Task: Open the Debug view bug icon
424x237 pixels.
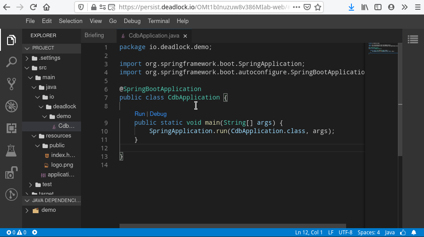Action: pos(11,106)
